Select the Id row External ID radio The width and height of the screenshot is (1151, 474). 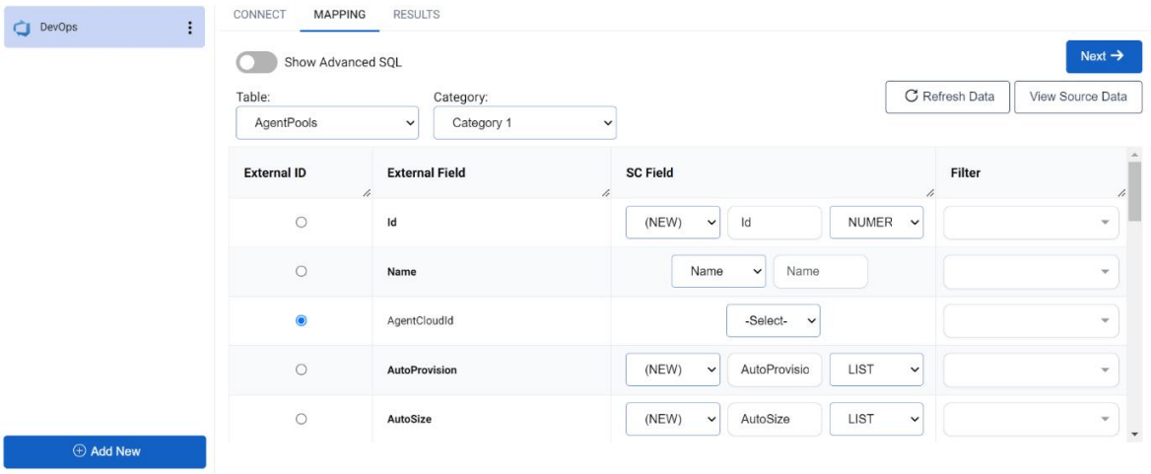302,223
